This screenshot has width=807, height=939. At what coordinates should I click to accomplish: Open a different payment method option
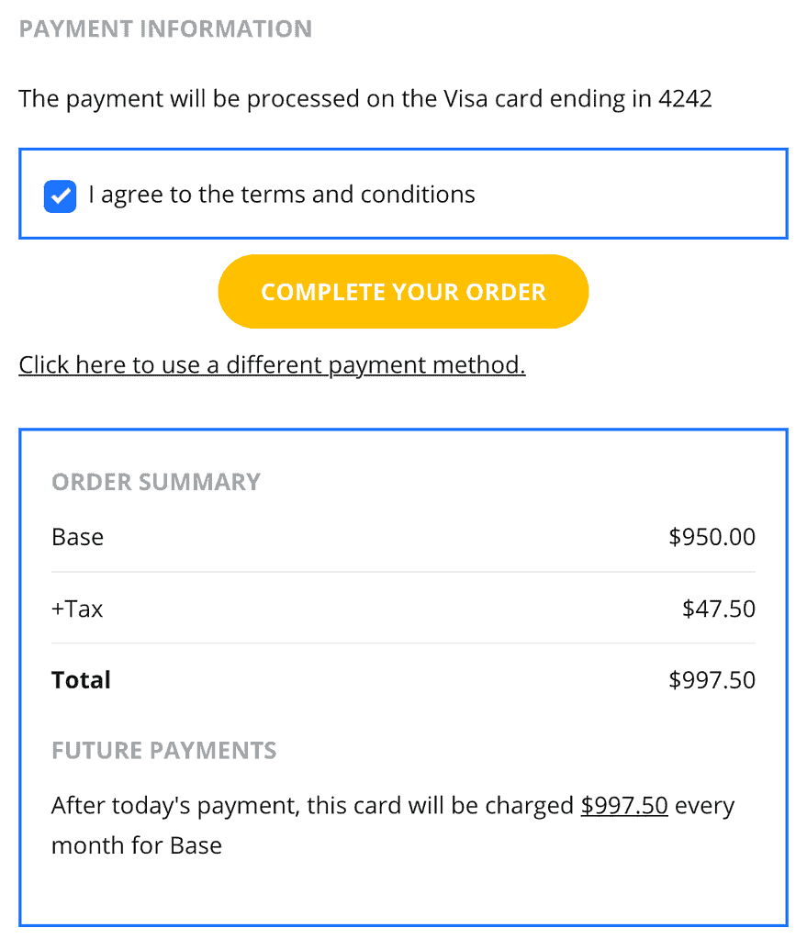(x=272, y=364)
